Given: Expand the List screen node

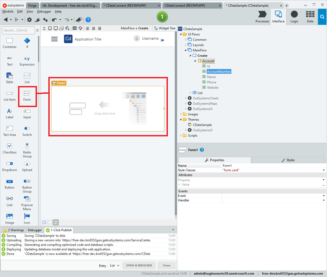Looking at the screenshot, I should click(190, 93).
